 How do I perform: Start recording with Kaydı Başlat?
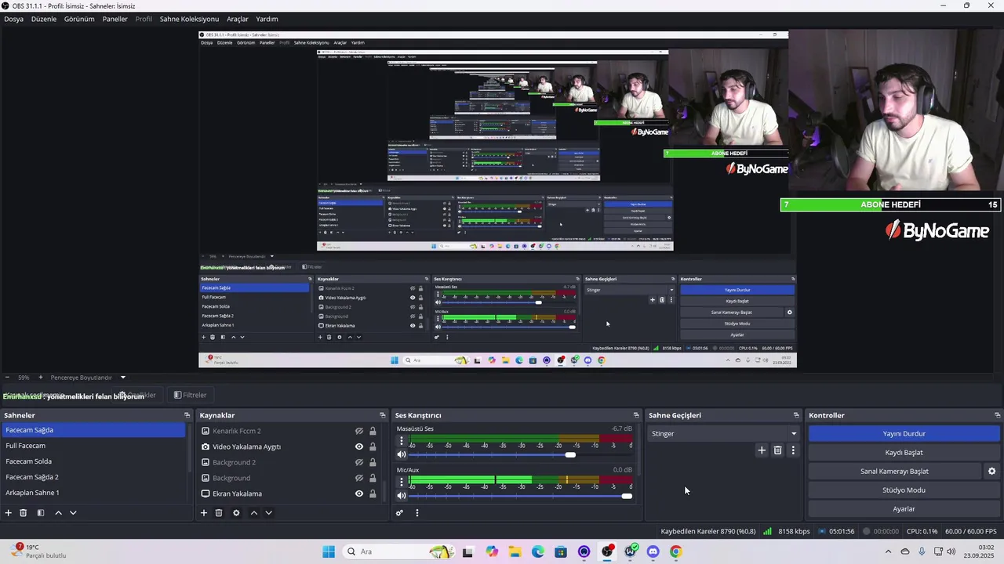904,453
